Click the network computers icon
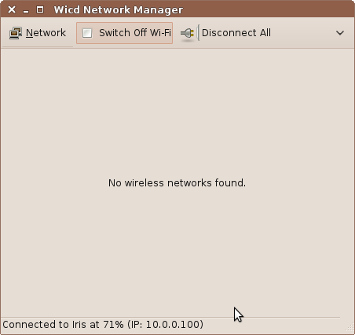Viewport: 355px width, 335px height. click(16, 33)
